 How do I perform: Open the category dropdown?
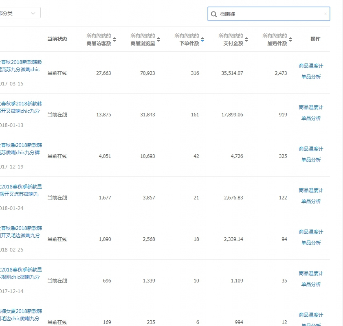tap(20, 13)
